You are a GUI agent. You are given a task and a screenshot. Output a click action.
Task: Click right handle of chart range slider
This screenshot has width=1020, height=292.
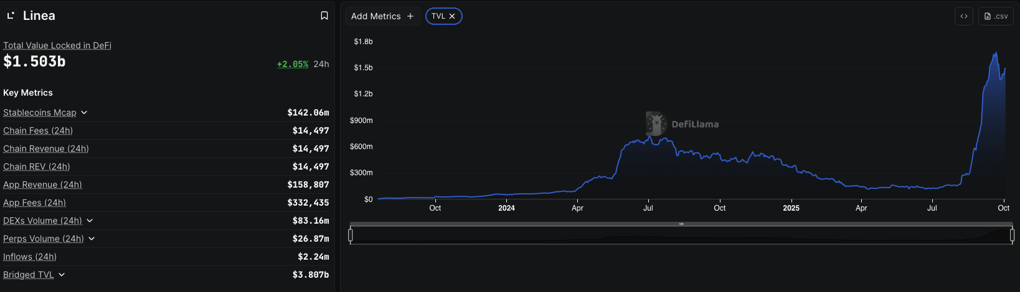(1012, 235)
